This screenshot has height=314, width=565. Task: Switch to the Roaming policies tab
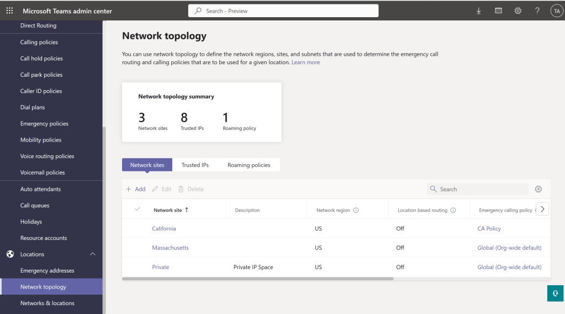pyautogui.click(x=249, y=165)
